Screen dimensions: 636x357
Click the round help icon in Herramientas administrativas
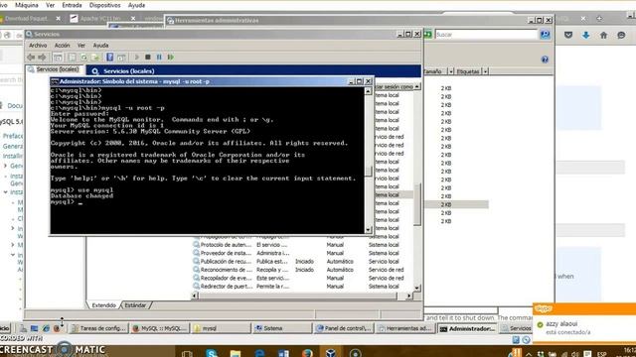click(545, 59)
